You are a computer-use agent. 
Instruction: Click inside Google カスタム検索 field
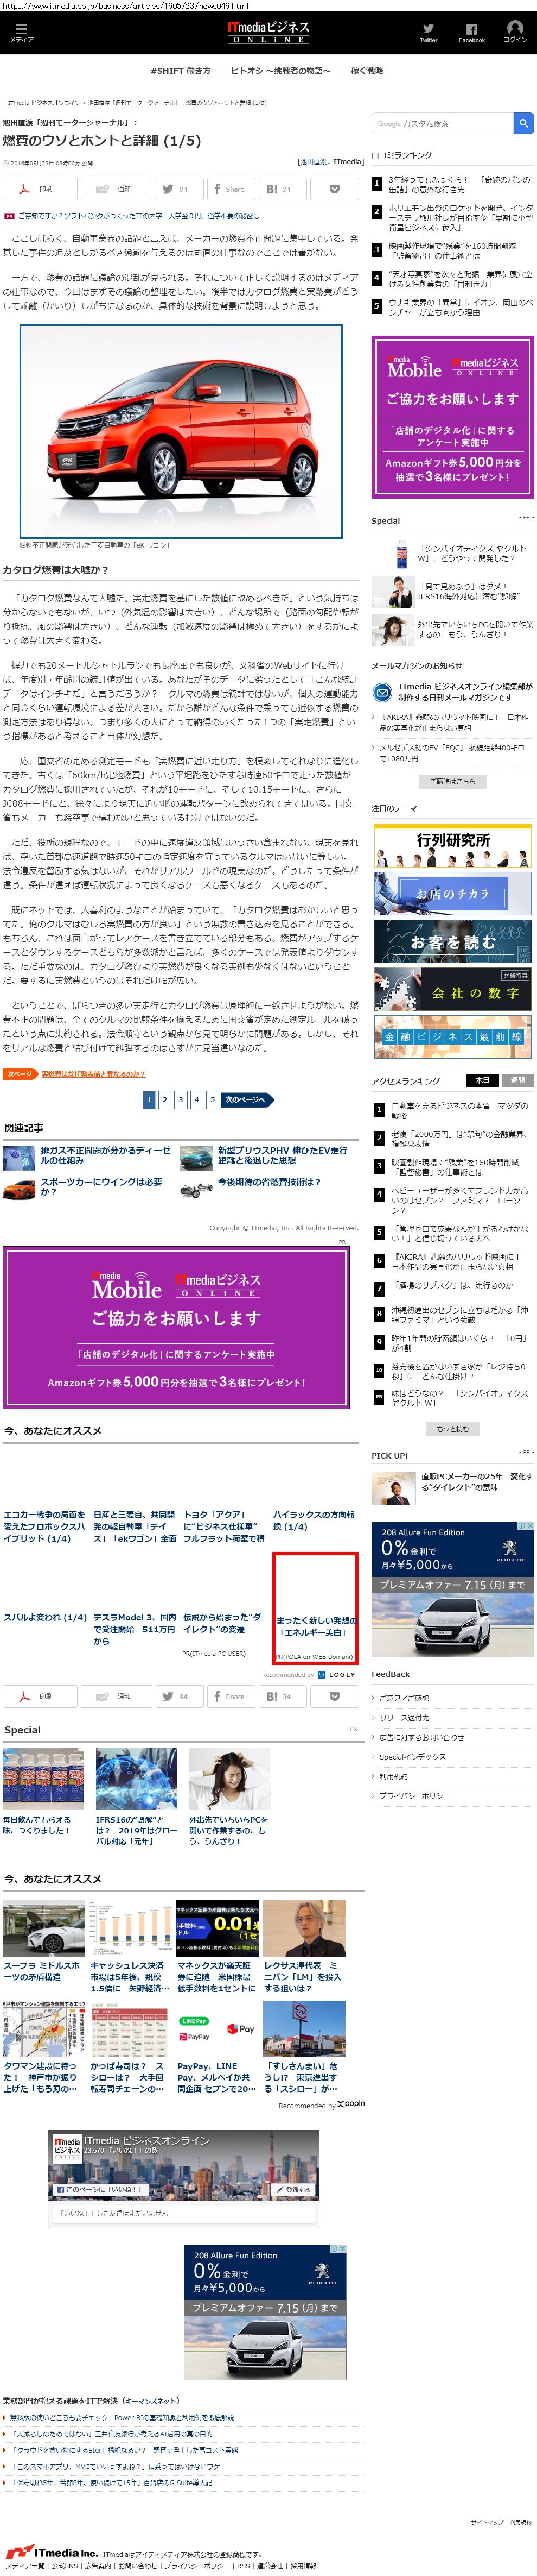pyautogui.click(x=442, y=123)
